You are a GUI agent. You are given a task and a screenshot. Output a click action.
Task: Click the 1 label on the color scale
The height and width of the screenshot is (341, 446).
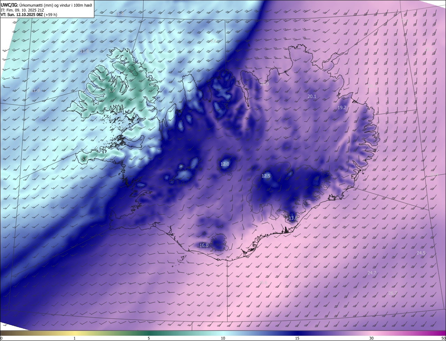(x=75, y=338)
